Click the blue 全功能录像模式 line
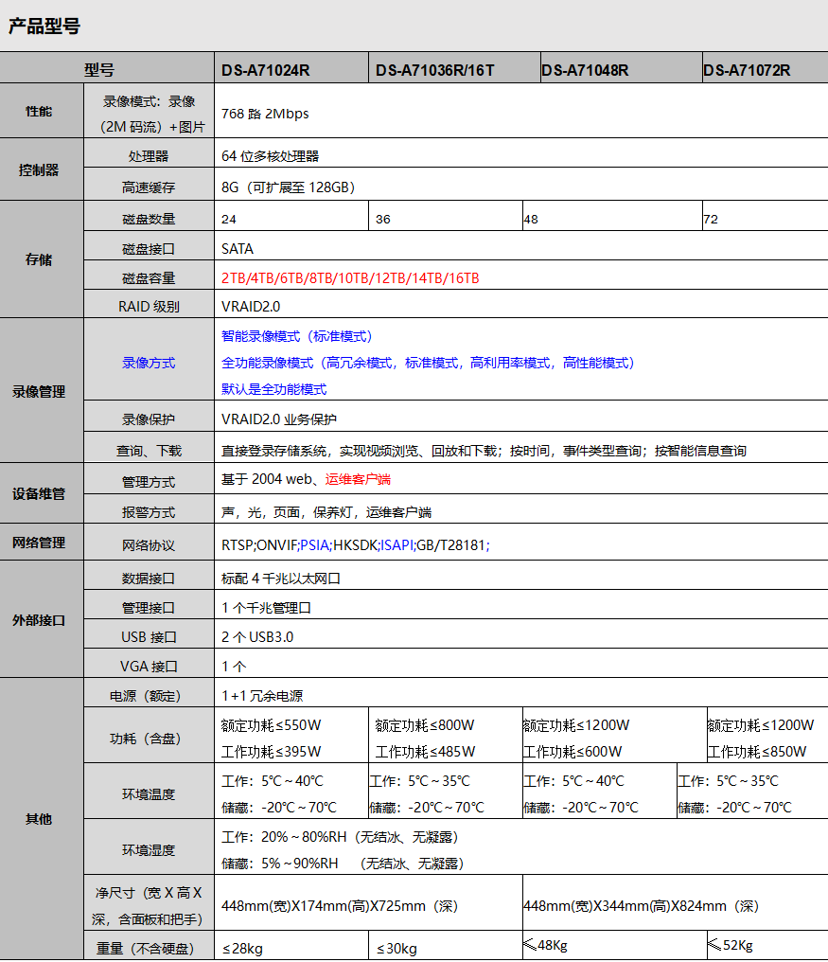The width and height of the screenshot is (828, 962). click(428, 363)
